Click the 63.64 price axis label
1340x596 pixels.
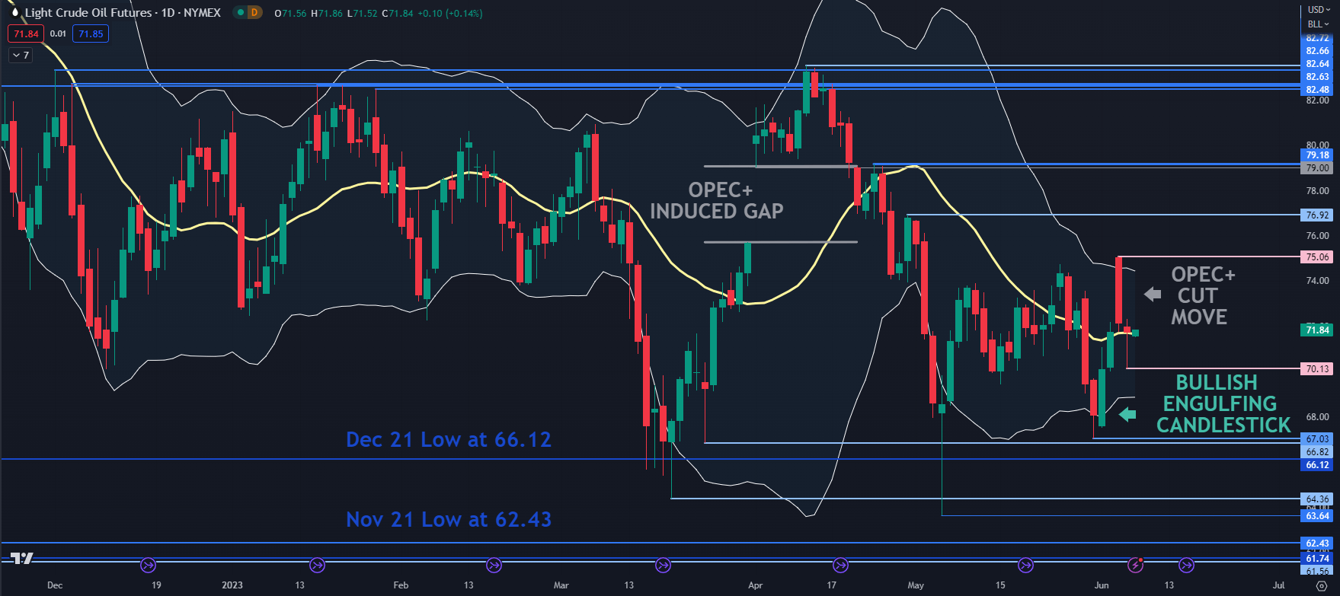(1317, 515)
